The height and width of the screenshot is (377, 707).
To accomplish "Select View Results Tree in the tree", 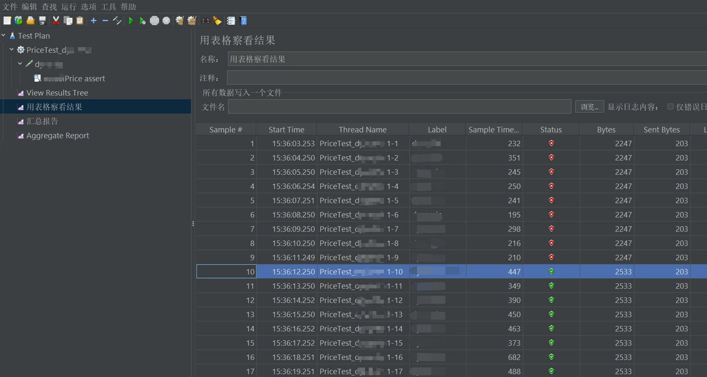I will coord(57,93).
